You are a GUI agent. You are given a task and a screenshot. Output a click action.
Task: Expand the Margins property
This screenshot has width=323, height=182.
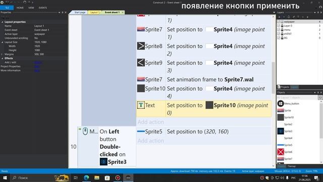2,54
